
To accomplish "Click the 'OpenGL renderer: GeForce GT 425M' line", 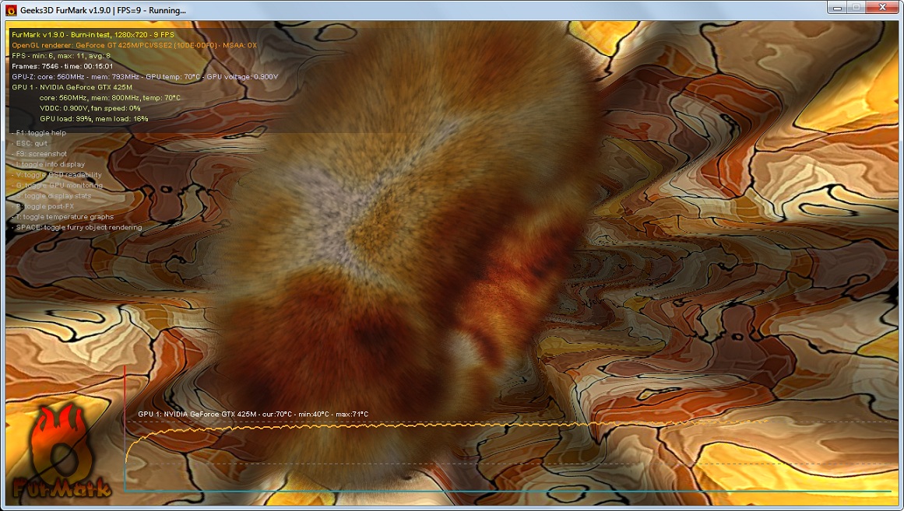I will (135, 46).
